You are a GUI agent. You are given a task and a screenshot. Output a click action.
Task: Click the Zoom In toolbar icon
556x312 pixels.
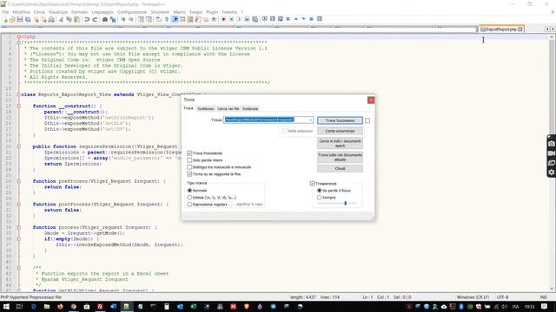(123, 19)
